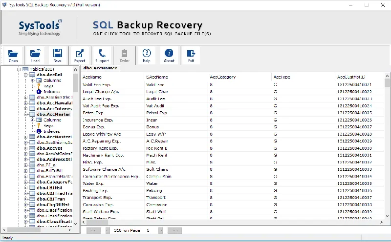Click the Exit toolbar icon
This screenshot has width=391, height=242.
(191, 56)
